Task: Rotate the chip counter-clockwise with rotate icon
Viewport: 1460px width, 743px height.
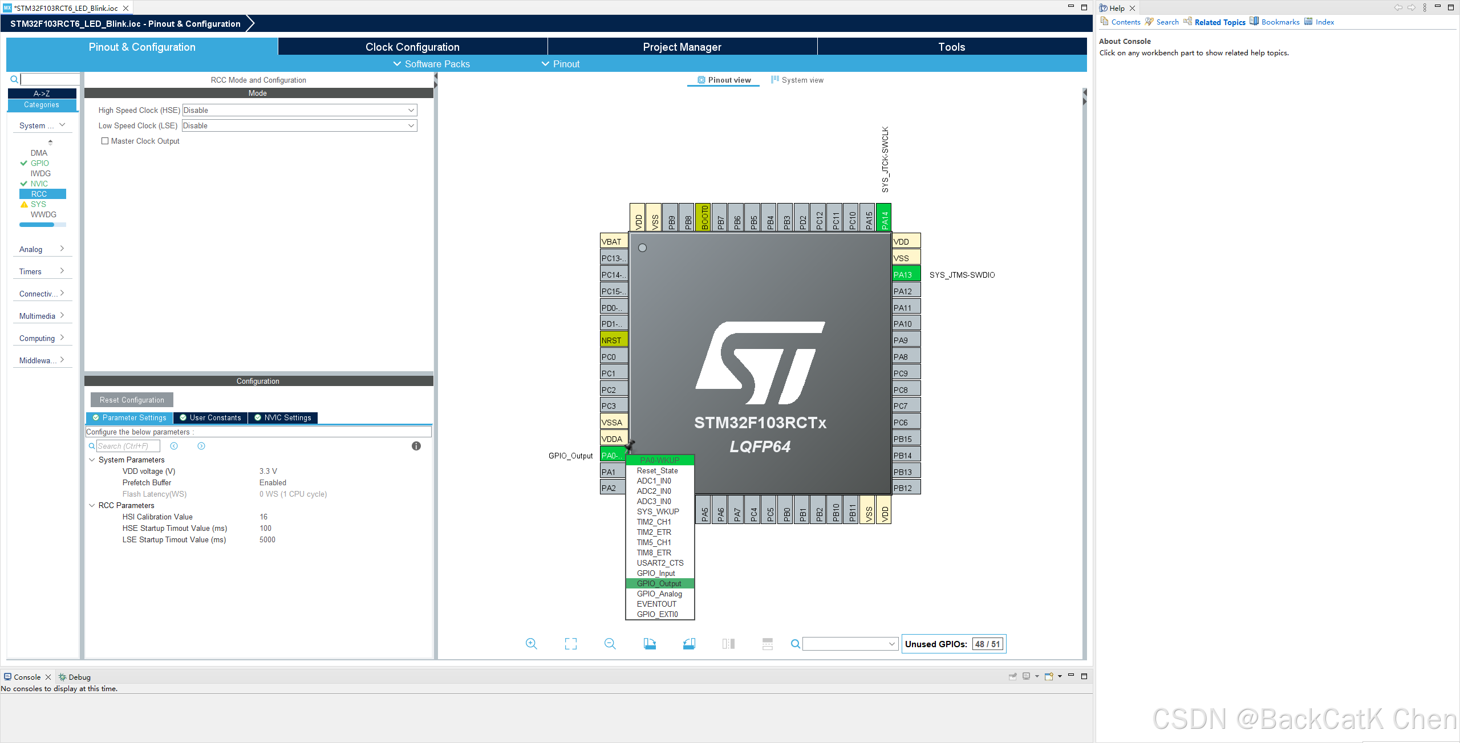Action: coord(689,644)
